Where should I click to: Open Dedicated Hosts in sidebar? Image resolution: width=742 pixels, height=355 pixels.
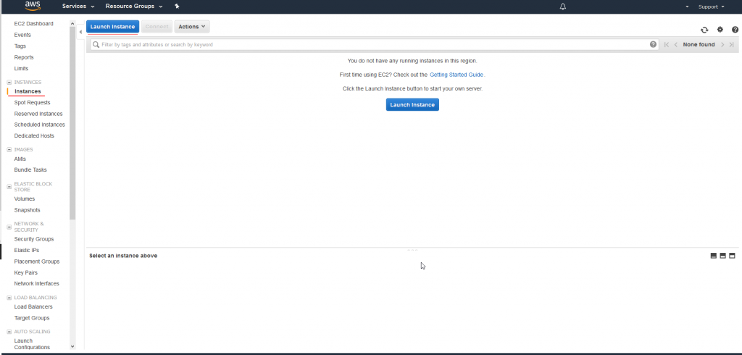[34, 136]
